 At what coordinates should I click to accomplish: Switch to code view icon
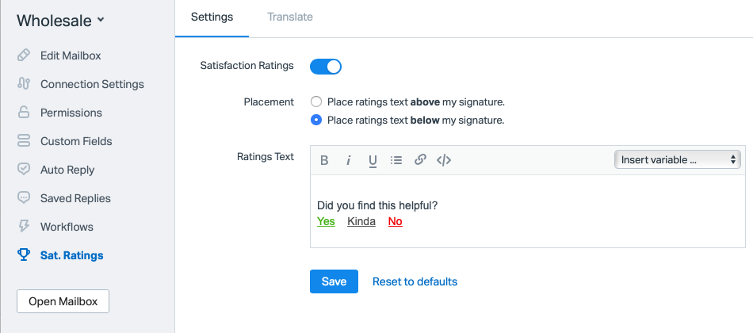[x=444, y=160]
